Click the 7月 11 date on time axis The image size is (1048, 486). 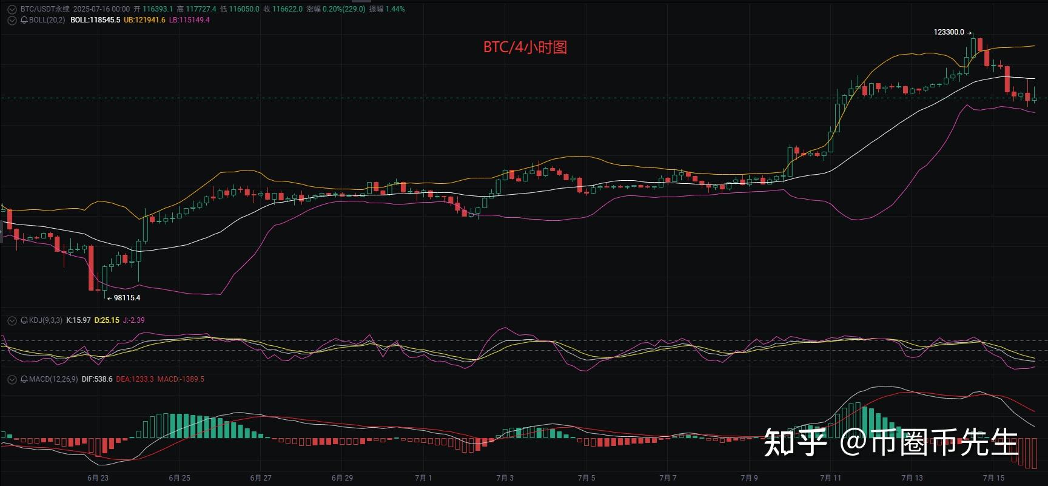click(x=830, y=478)
